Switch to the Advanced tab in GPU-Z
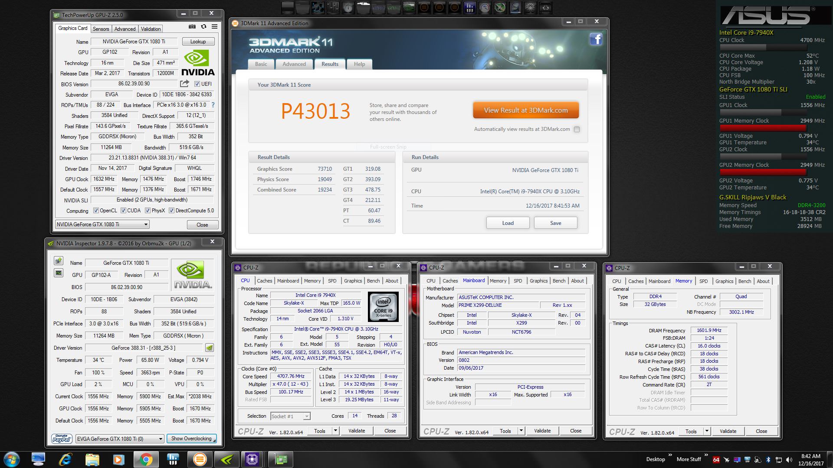 pyautogui.click(x=125, y=29)
